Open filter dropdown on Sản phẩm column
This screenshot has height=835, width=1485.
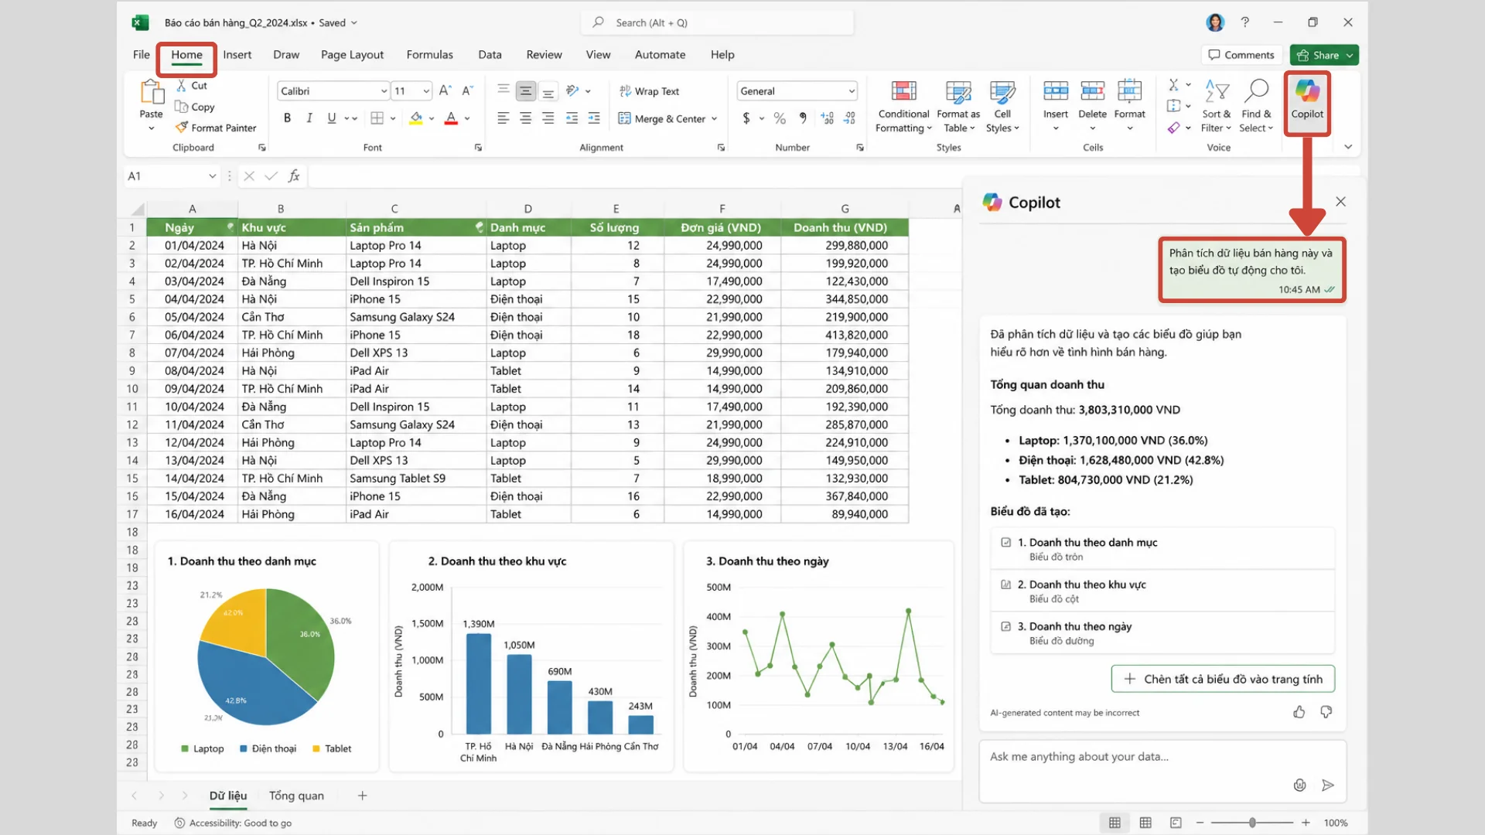click(x=479, y=227)
